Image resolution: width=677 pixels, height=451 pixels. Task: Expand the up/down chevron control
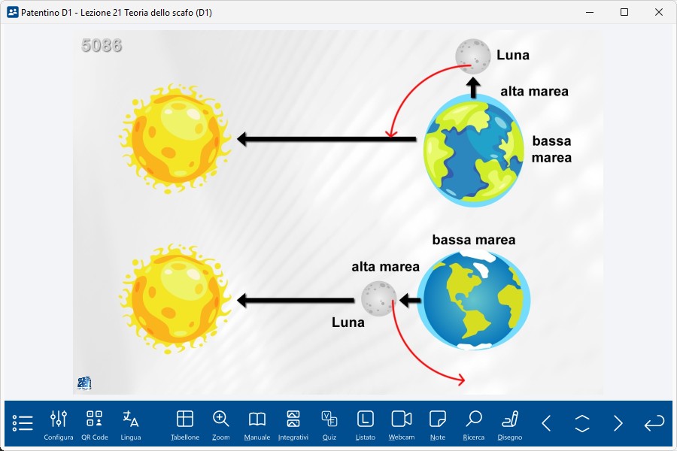click(582, 423)
